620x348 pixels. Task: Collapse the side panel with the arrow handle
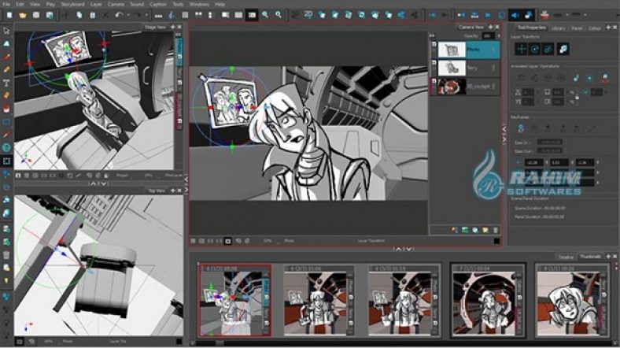pos(505,139)
